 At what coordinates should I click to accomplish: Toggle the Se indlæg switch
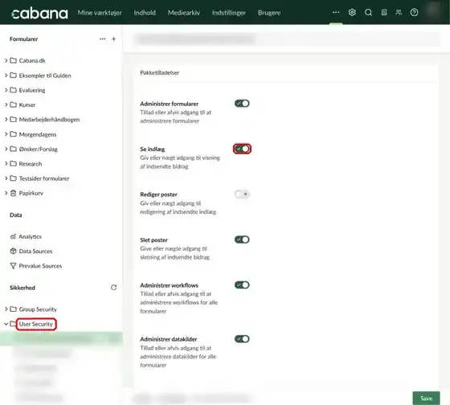point(242,149)
